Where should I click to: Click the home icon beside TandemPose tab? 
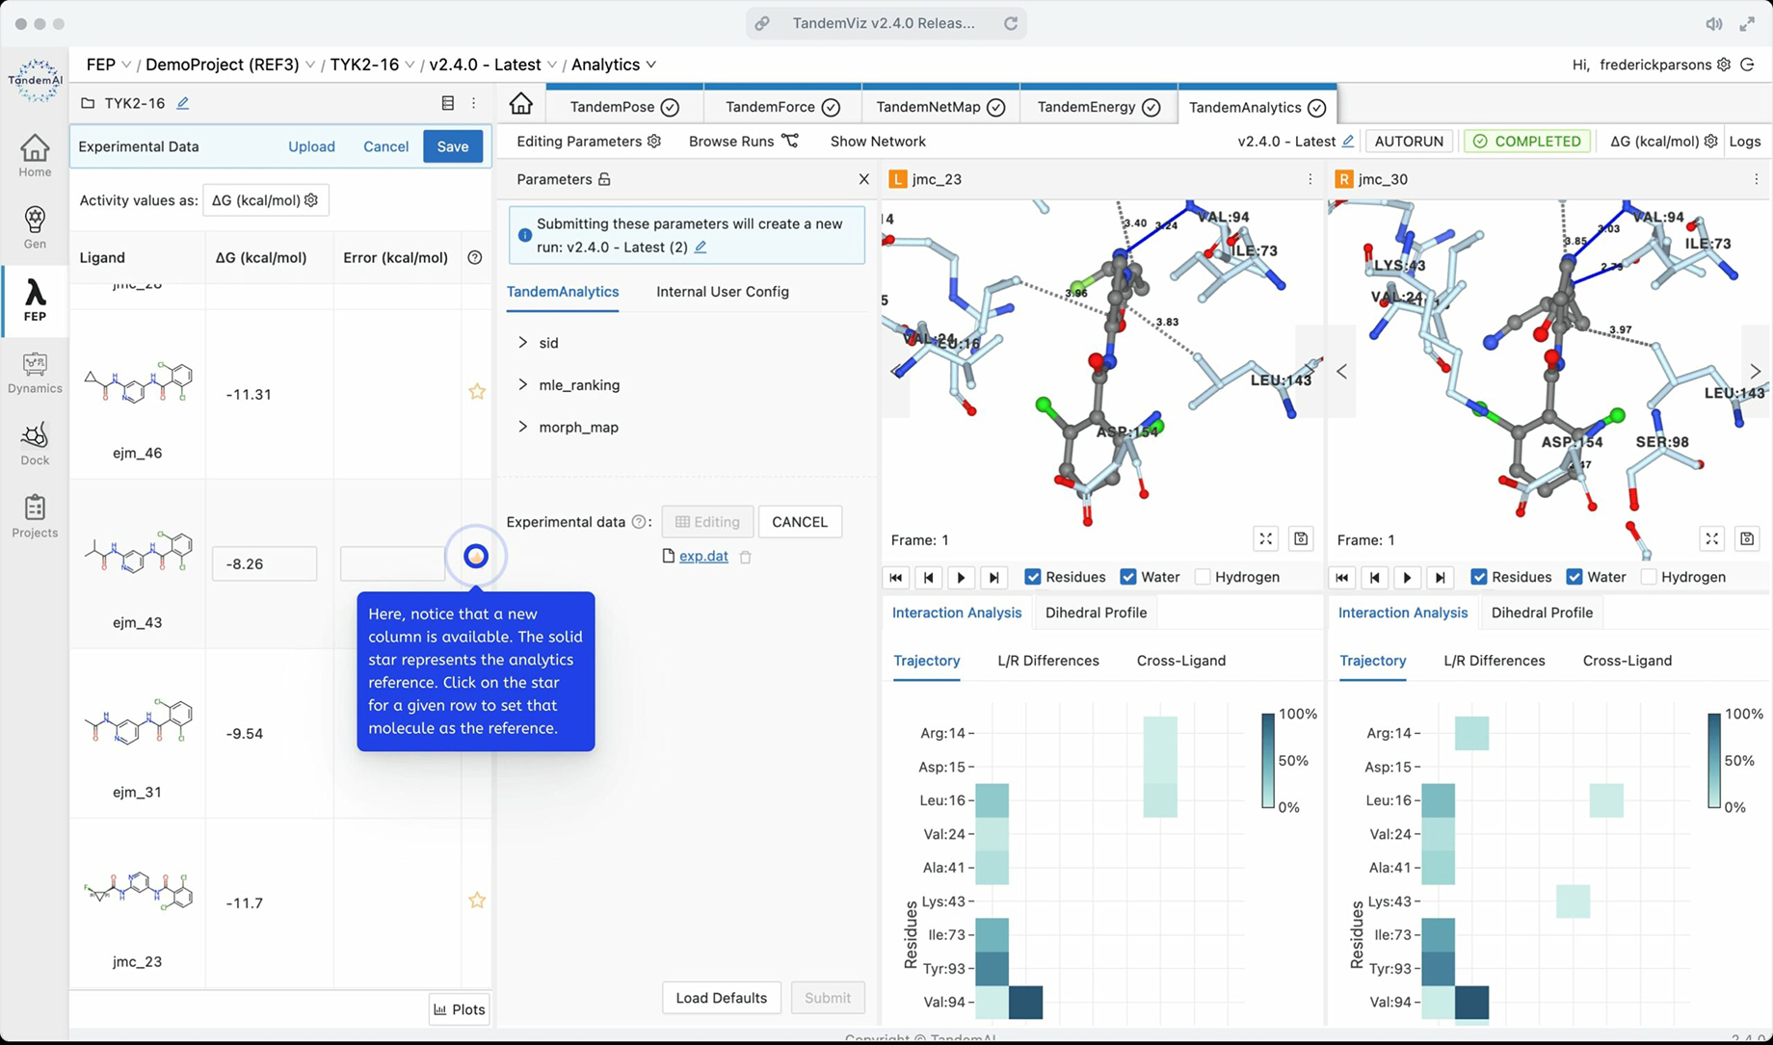point(521,104)
